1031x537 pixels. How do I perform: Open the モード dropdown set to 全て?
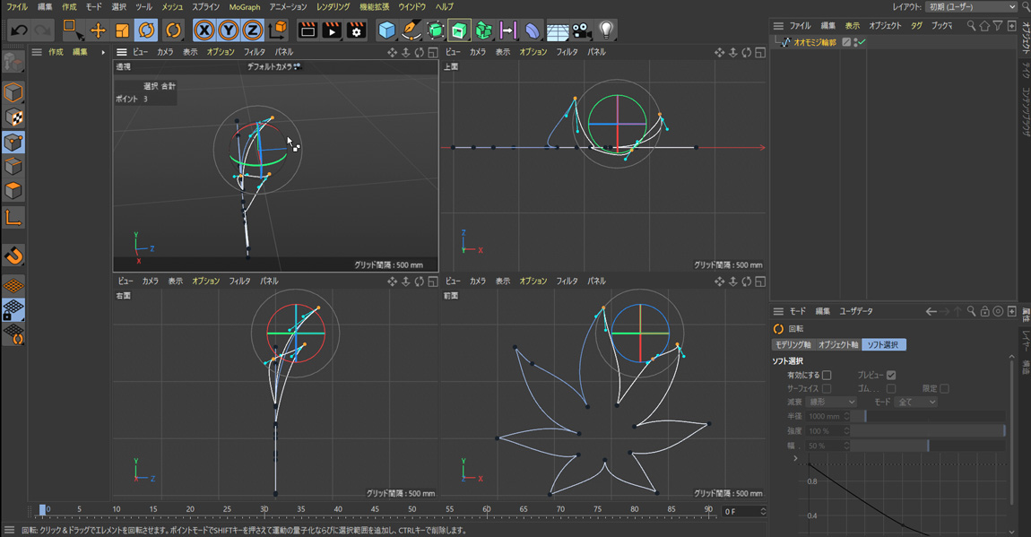pyautogui.click(x=916, y=403)
